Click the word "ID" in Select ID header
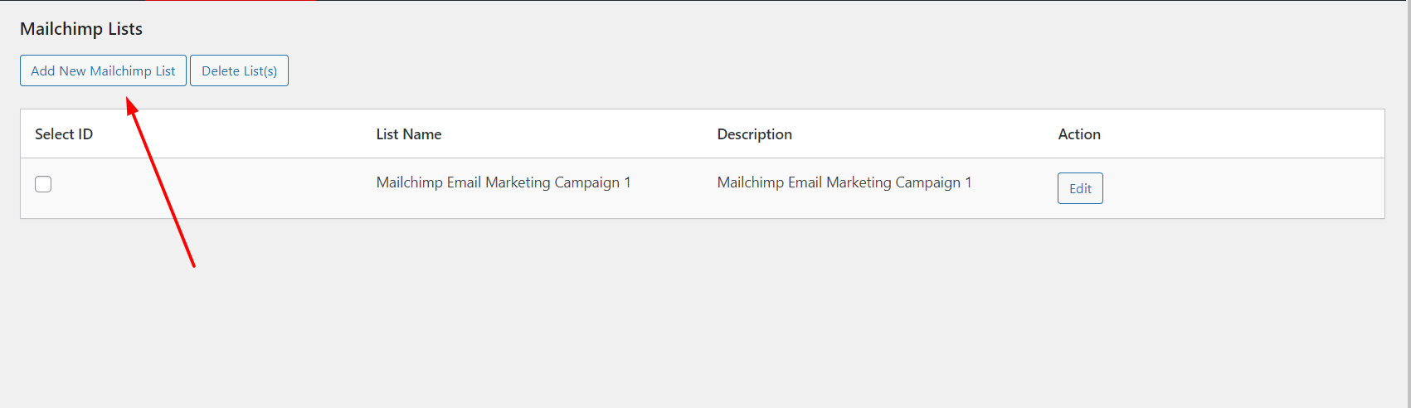Screen dimensions: 1411x408 click(x=85, y=134)
